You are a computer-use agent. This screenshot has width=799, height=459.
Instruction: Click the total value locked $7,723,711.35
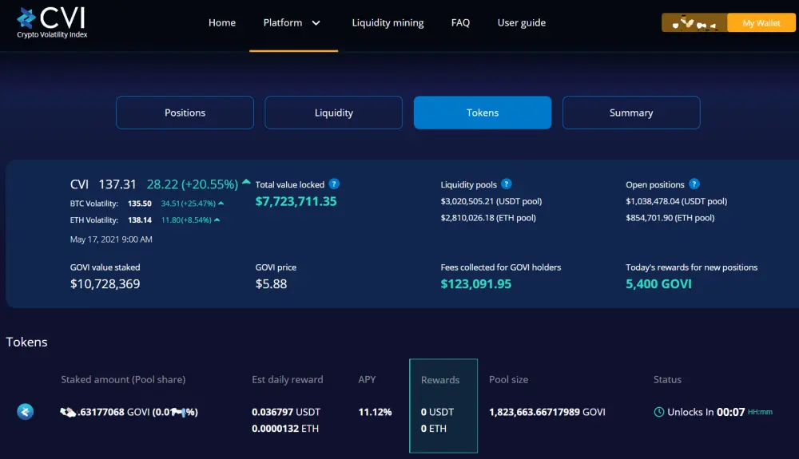tap(296, 201)
